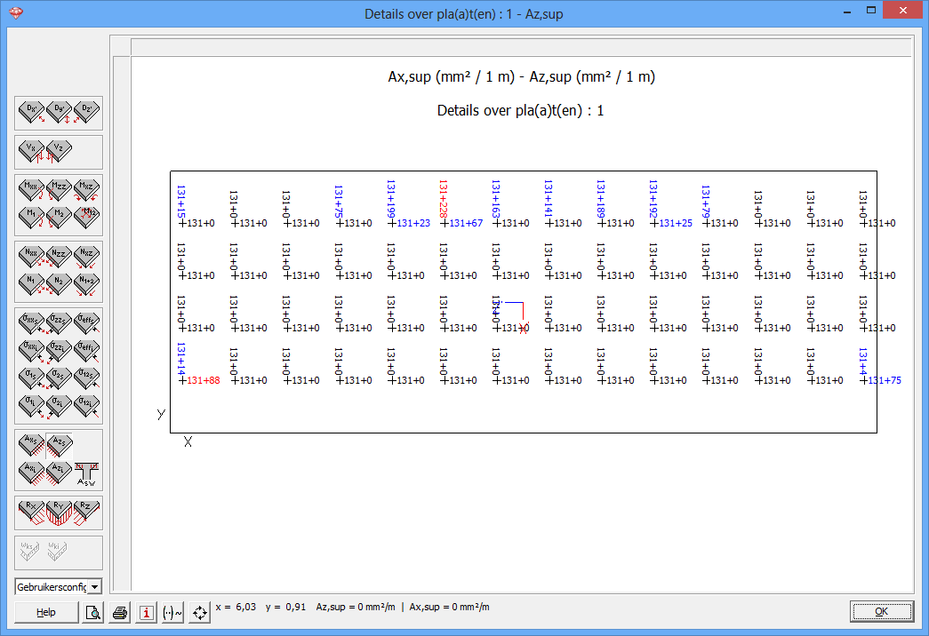
Task: Click the x = 6,03 coordinate readout
Action: coord(236,607)
